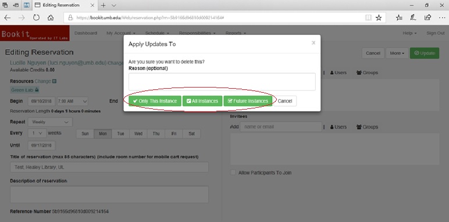Click the green Update button

click(425, 53)
